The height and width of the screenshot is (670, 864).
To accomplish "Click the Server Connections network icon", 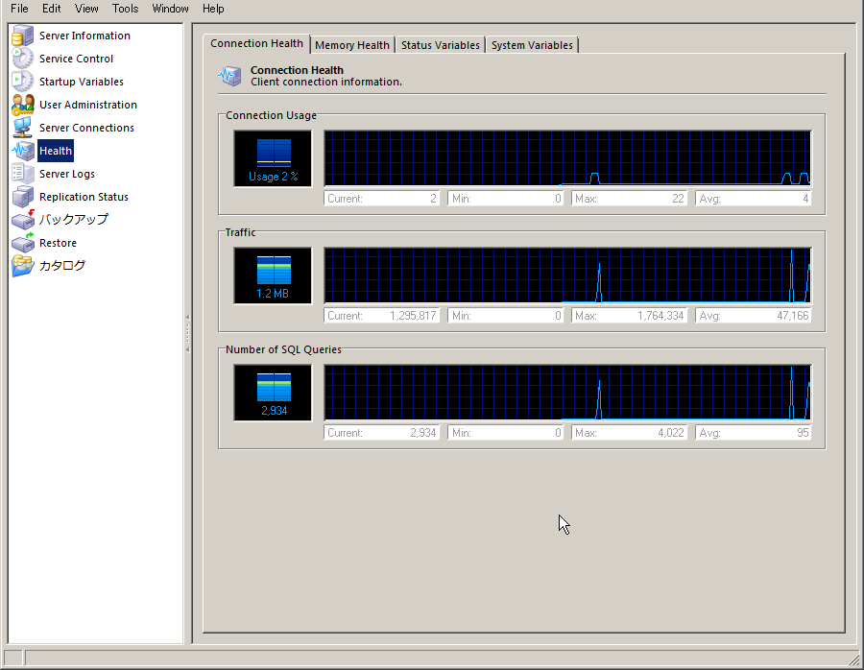I will (23, 128).
